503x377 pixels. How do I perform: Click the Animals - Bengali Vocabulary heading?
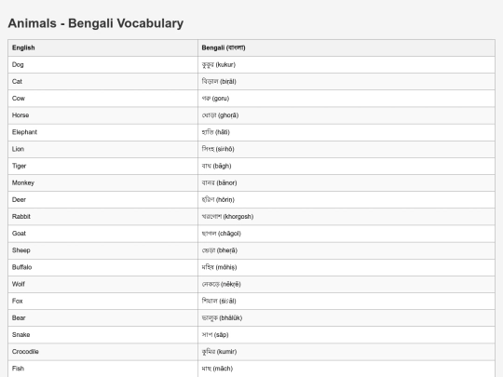(96, 23)
